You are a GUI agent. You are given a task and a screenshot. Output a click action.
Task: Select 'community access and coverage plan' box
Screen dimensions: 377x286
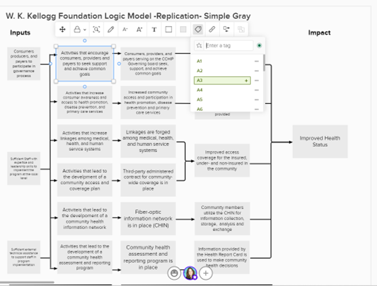point(85,180)
